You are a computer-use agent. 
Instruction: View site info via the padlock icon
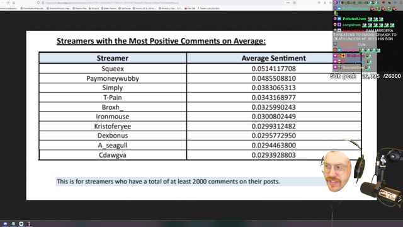[x=43, y=3]
